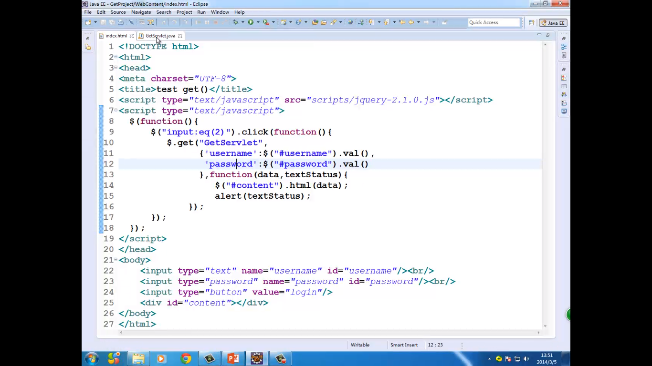The width and height of the screenshot is (652, 366).
Task: Click the Run Last Tool icon
Action: (266, 22)
